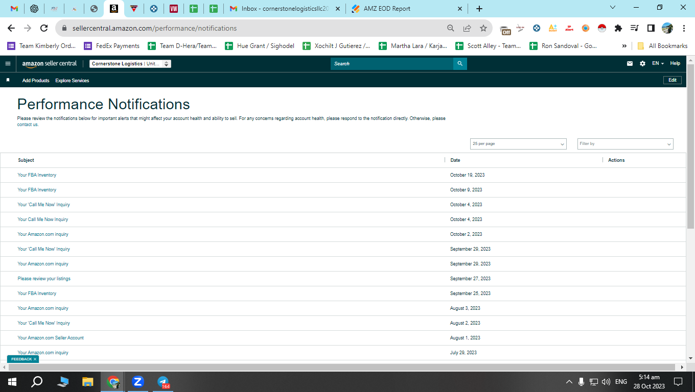Open the Windows notification center icon
This screenshot has height=392, width=695.
[678, 382]
